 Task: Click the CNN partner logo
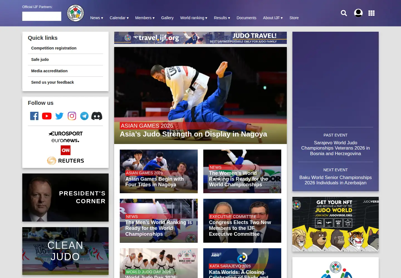[x=65, y=150]
